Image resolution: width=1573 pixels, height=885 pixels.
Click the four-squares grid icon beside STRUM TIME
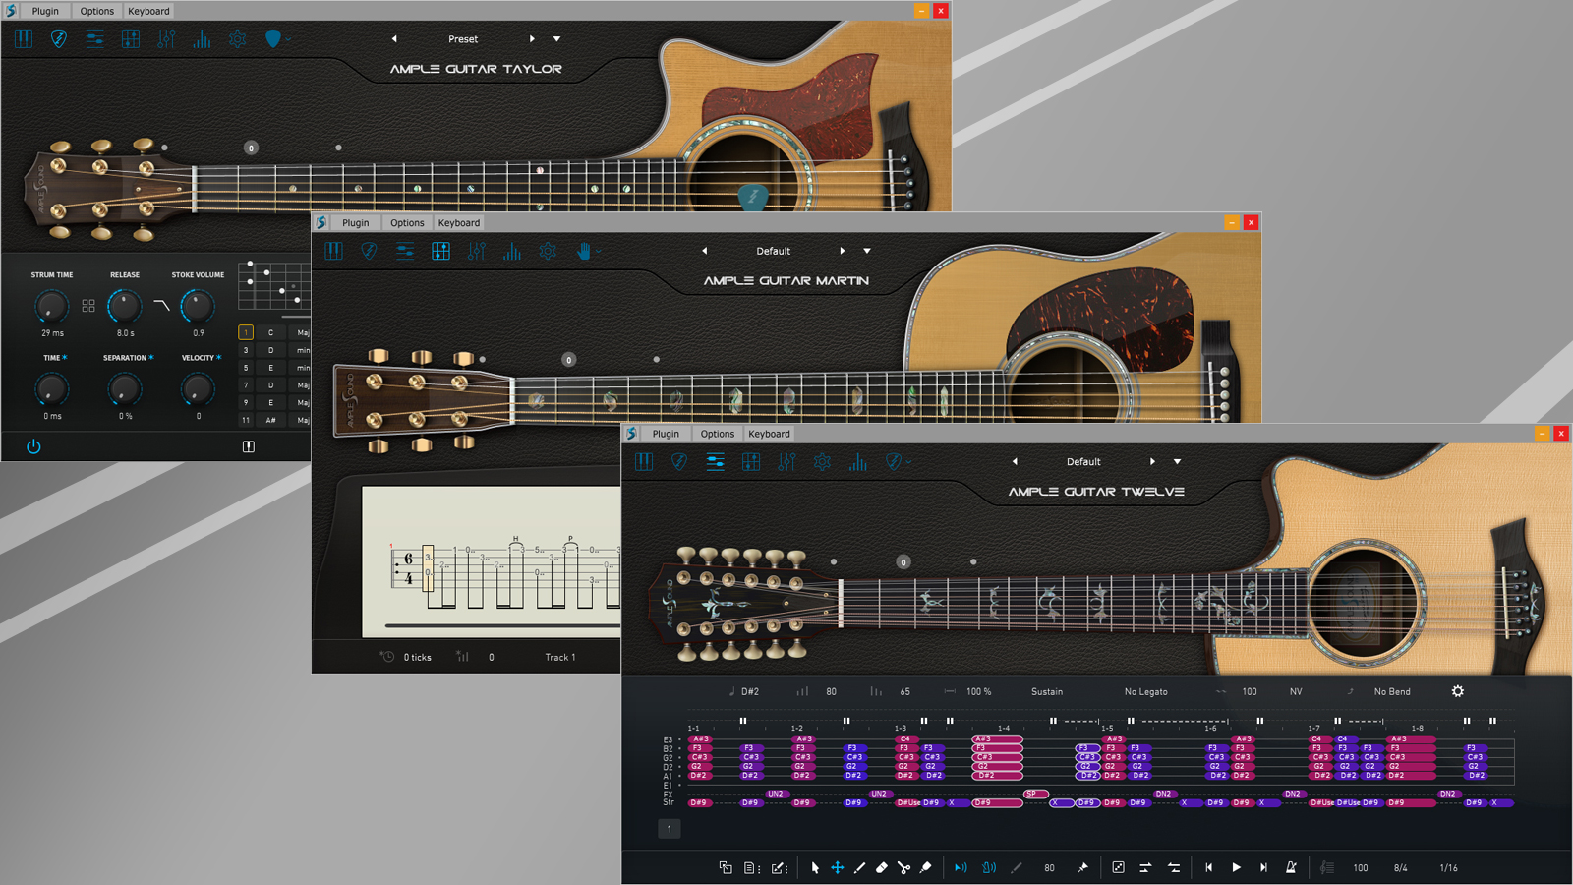click(x=88, y=306)
